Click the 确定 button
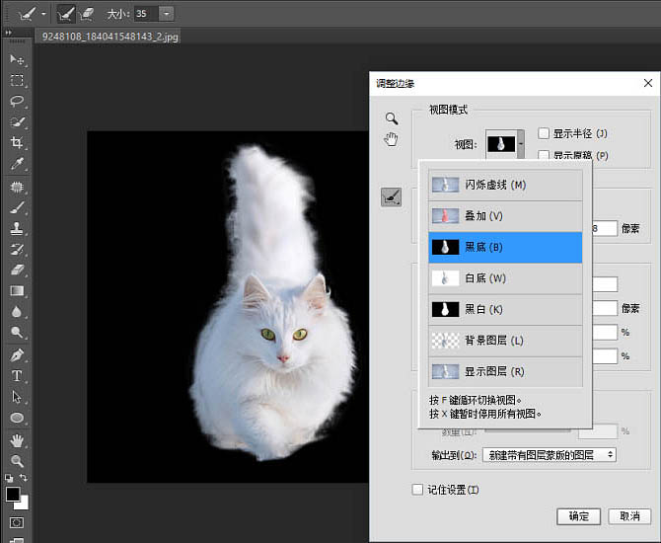 point(578,516)
